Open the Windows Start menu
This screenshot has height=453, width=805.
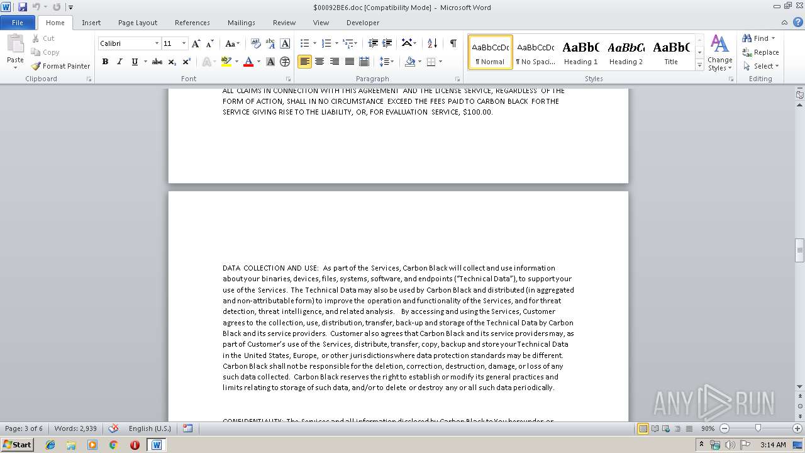tap(18, 444)
